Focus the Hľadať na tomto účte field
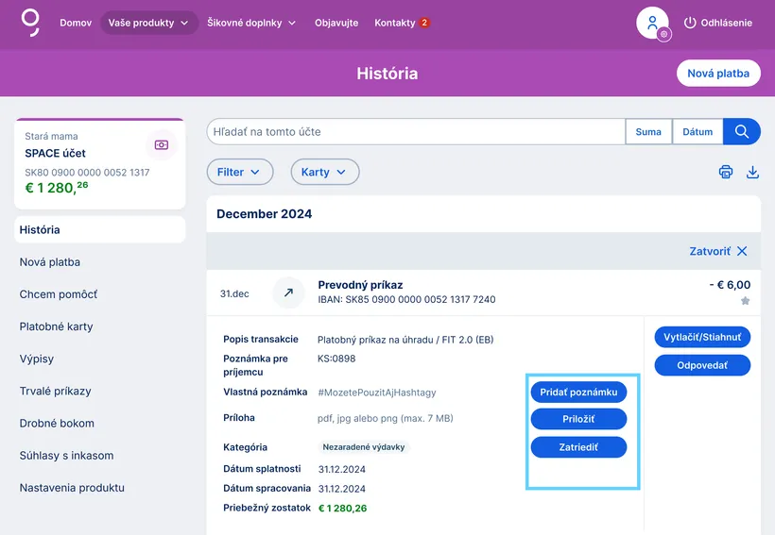This screenshot has width=775, height=535. click(x=416, y=132)
